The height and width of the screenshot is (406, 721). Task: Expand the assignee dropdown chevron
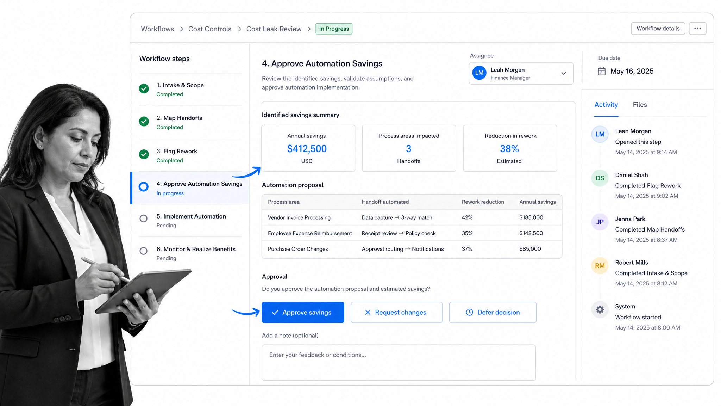click(x=564, y=73)
